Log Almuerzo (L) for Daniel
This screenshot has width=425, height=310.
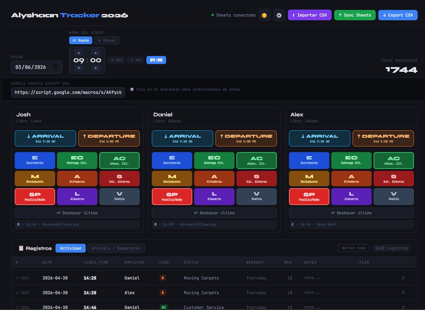point(214,197)
